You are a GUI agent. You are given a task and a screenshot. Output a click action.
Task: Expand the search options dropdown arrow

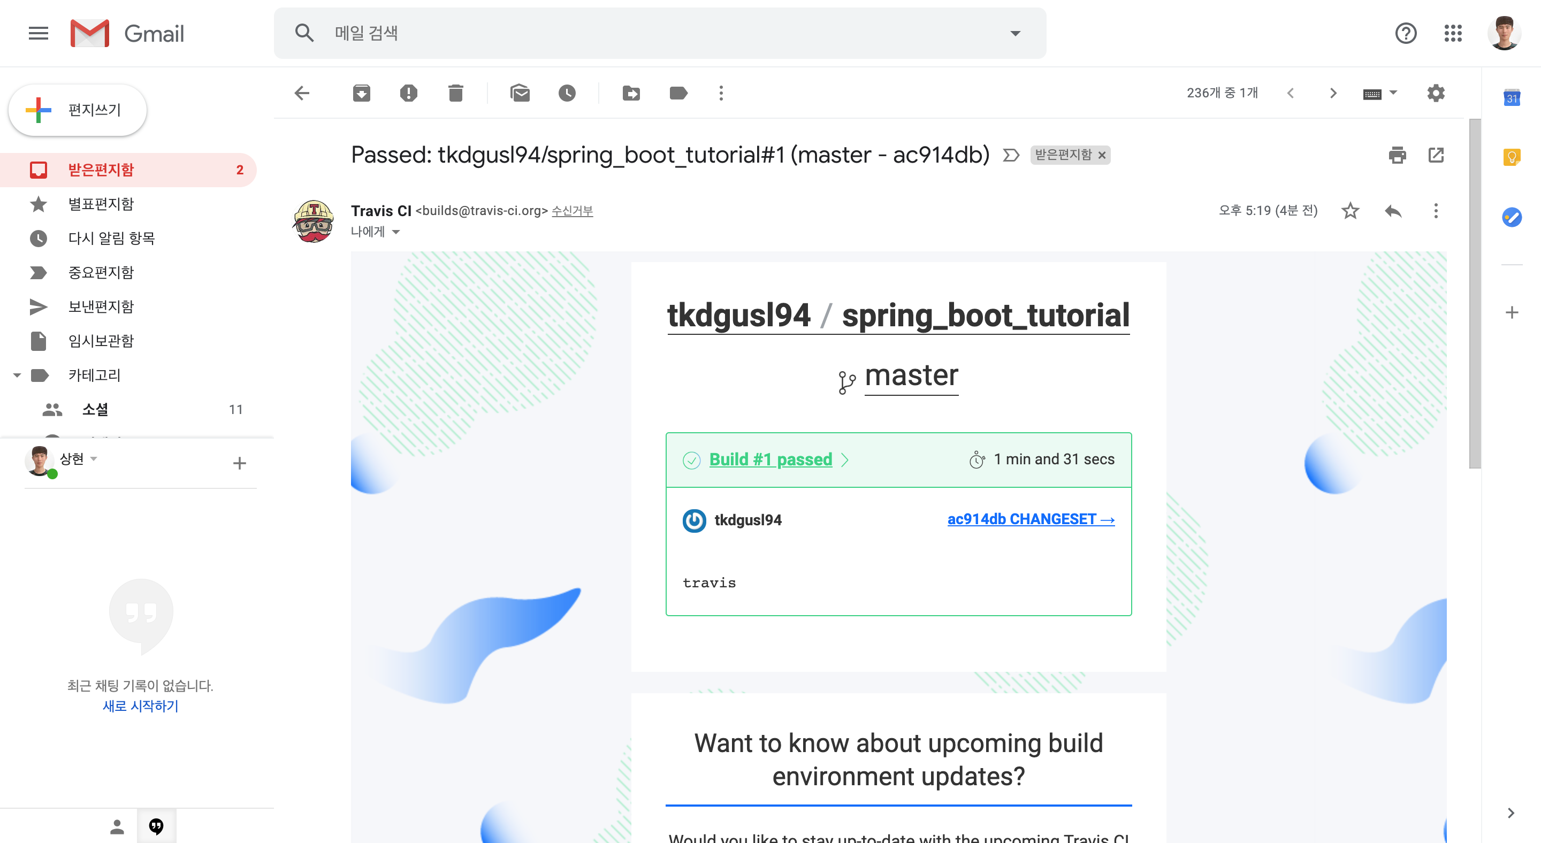pos(1015,34)
